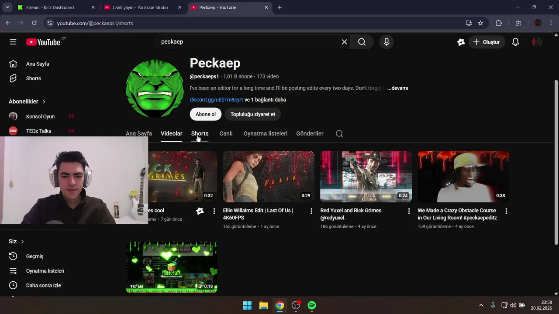
Task: Select the Videolar channel tab
Action: click(x=171, y=133)
